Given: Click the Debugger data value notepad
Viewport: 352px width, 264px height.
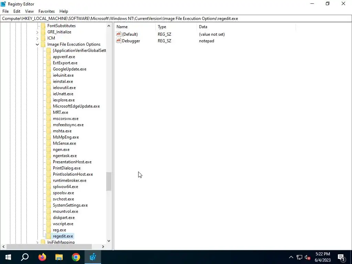Looking at the screenshot, I should point(207,41).
